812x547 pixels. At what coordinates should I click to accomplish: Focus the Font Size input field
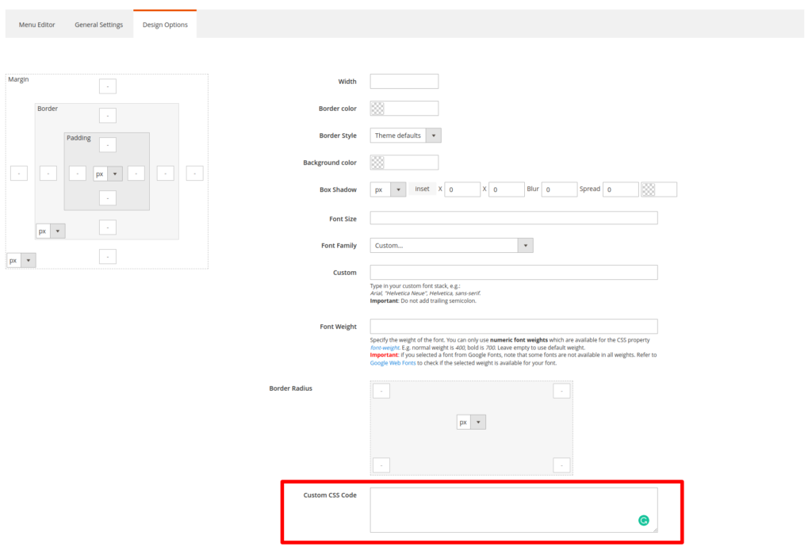pos(513,218)
